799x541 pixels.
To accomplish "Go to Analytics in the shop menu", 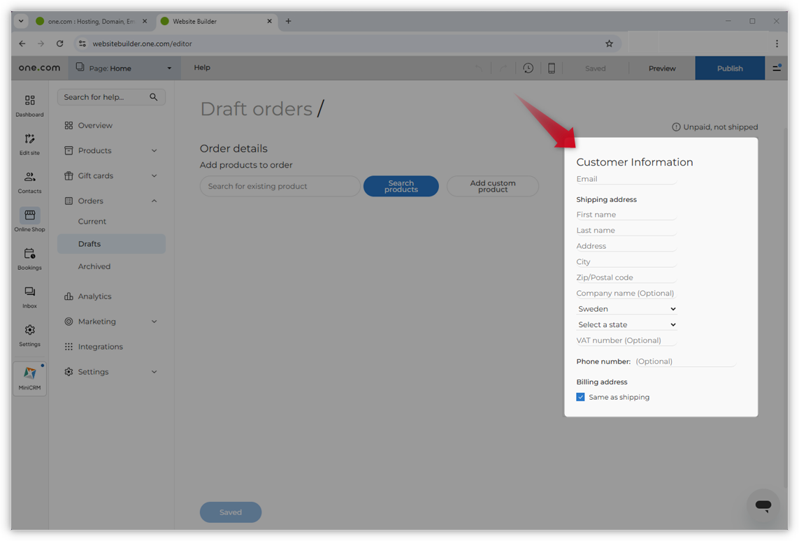I will click(95, 296).
